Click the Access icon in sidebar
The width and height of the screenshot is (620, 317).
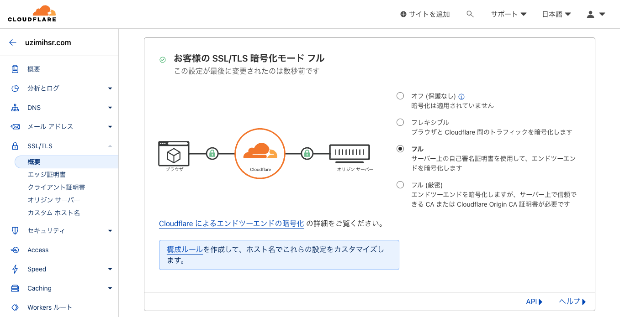(15, 250)
